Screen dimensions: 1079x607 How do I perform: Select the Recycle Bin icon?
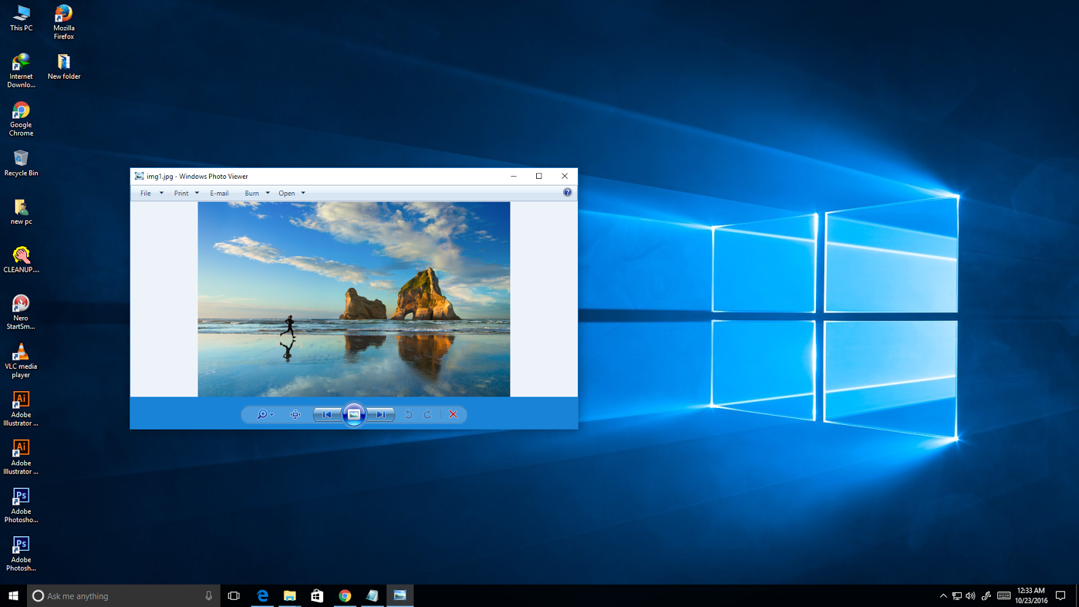tap(21, 163)
